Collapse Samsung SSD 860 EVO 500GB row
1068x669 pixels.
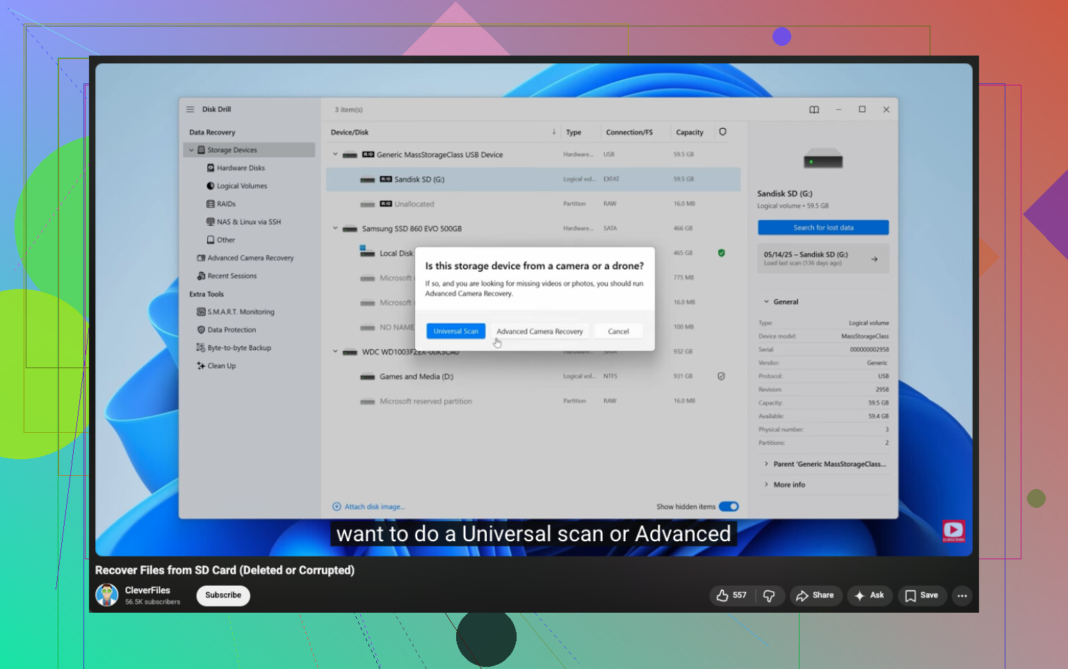(335, 228)
